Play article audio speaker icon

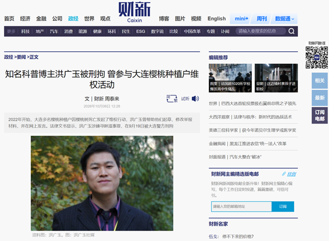[196, 99]
